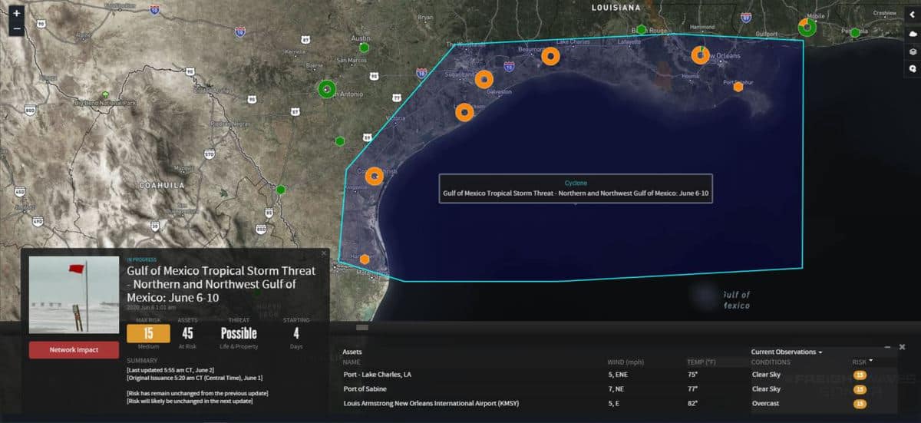Grab the bottom panel resize handle
921x423 pixels.
point(362,327)
